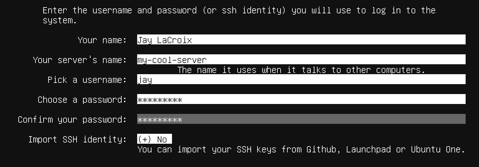
Task: Open the Import SSH identity "No" selector
Action: 155,139
